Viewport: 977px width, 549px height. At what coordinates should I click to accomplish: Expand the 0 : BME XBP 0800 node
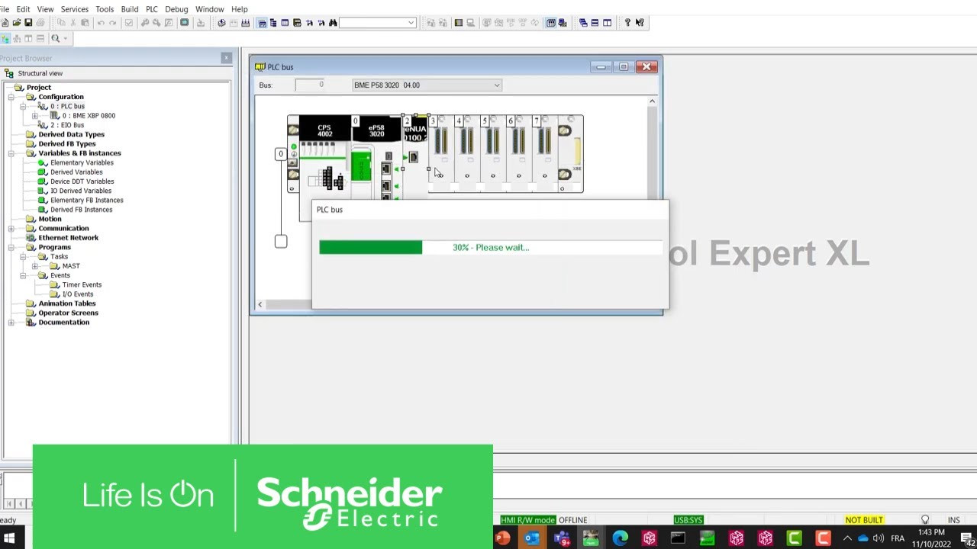point(34,116)
